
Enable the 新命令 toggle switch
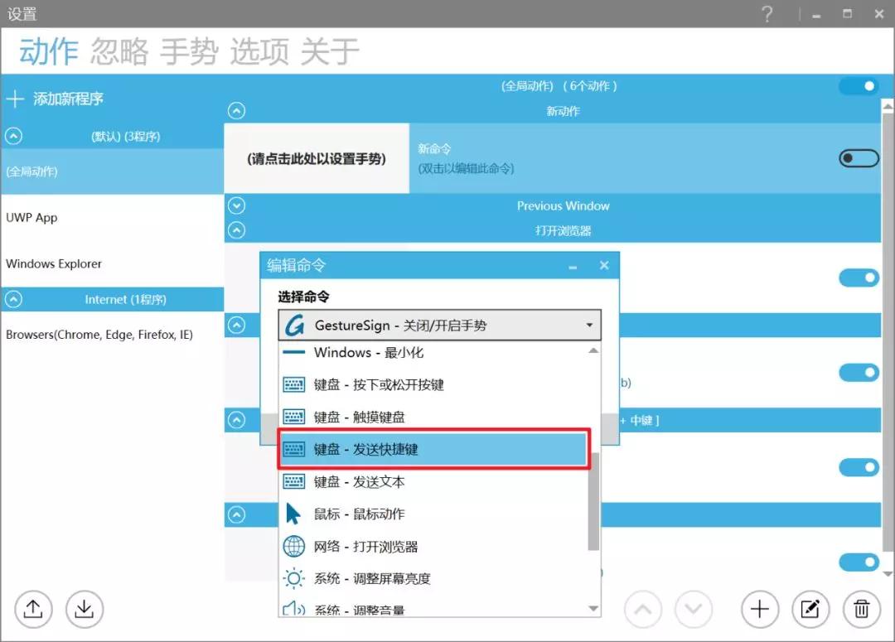click(x=858, y=157)
